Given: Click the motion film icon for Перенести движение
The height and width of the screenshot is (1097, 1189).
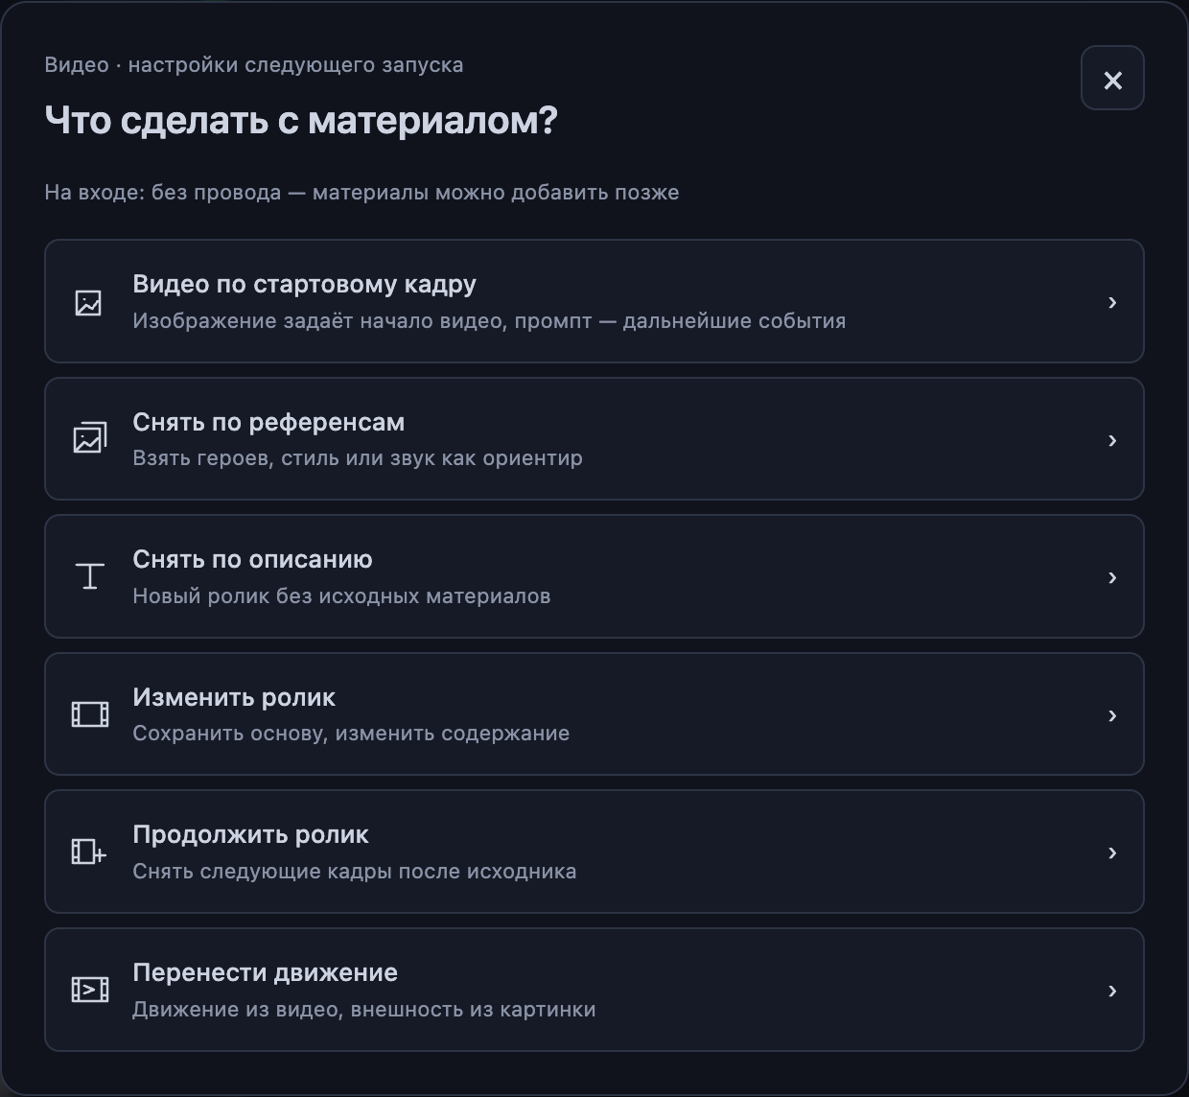Looking at the screenshot, I should coord(90,990).
